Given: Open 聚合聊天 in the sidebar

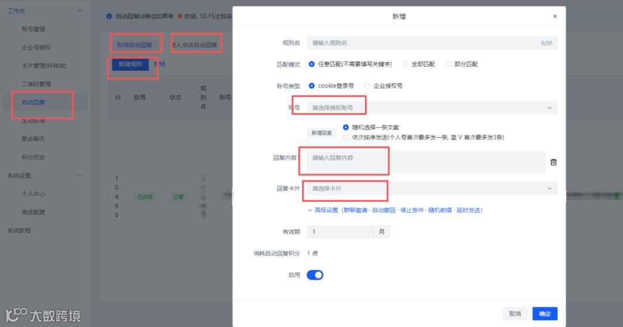Looking at the screenshot, I should 33,138.
